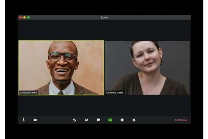Click the green share screen icon

pyautogui.click(x=110, y=120)
